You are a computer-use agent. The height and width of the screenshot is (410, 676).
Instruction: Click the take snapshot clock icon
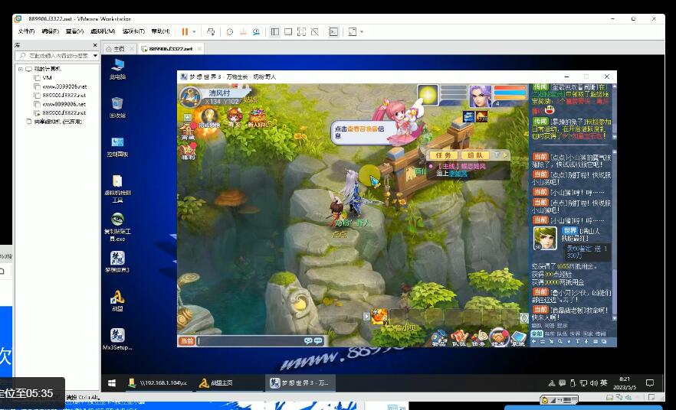230,32
